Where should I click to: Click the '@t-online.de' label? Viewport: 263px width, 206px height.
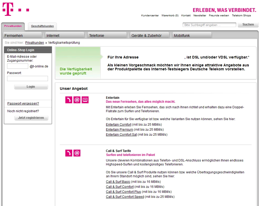pos(39,66)
